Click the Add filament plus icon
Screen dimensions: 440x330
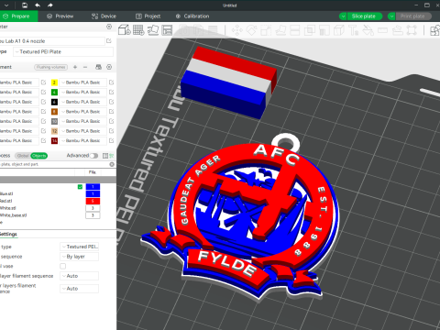point(75,67)
